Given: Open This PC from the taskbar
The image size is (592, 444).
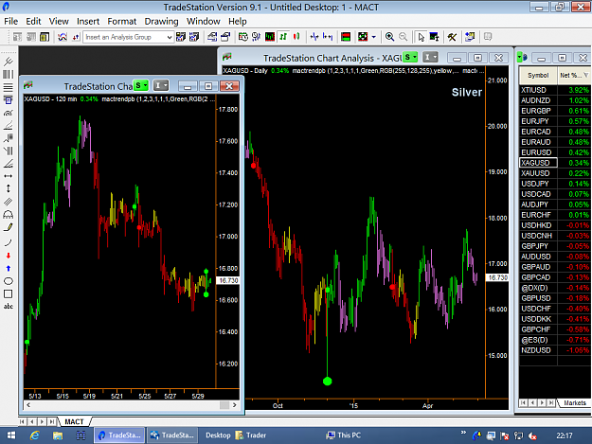Looking at the screenshot, I should tap(344, 435).
